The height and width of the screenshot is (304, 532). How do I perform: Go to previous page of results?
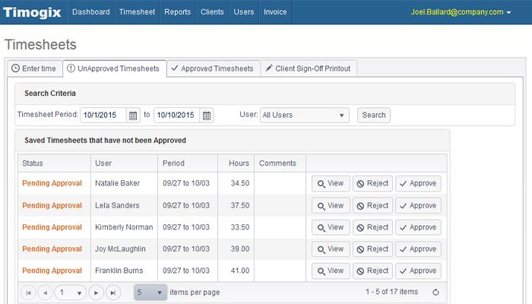coord(45,293)
